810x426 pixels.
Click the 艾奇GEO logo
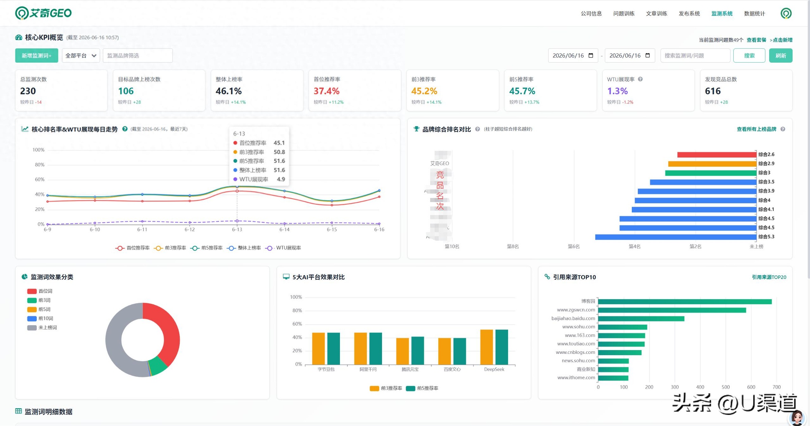coord(43,13)
